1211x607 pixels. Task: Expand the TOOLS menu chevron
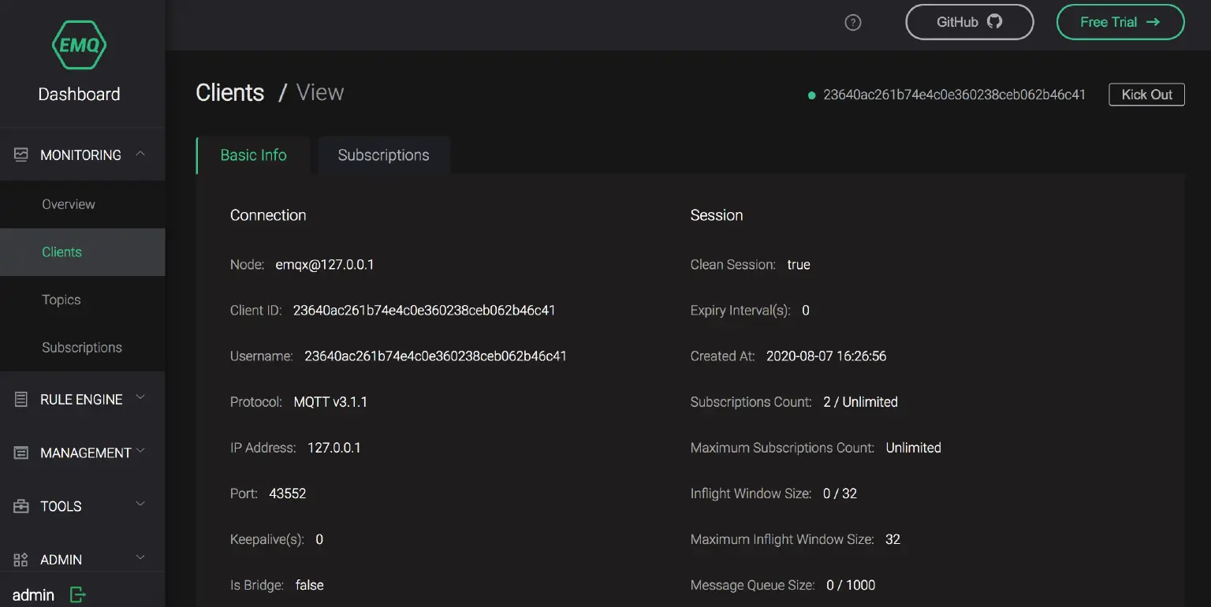tap(140, 505)
